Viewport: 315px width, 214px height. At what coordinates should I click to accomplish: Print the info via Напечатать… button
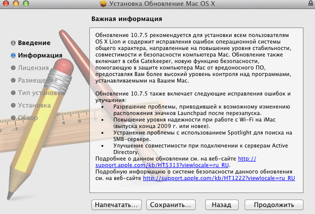pos(116,204)
